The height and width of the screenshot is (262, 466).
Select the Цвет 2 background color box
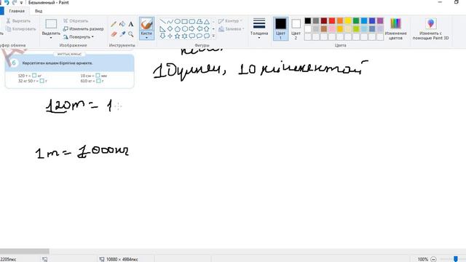click(x=296, y=29)
